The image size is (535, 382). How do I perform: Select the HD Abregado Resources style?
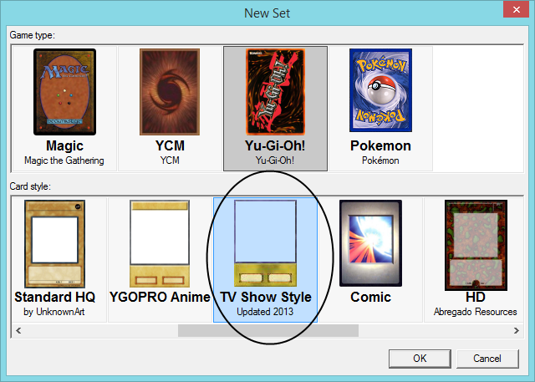pyautogui.click(x=475, y=260)
